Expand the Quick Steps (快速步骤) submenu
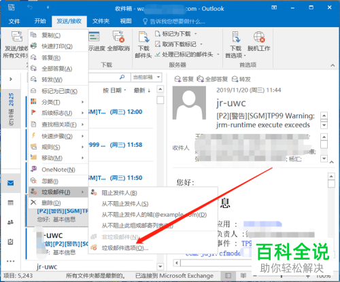Image resolution: width=340 pixels, height=282 pixels. tap(58, 136)
